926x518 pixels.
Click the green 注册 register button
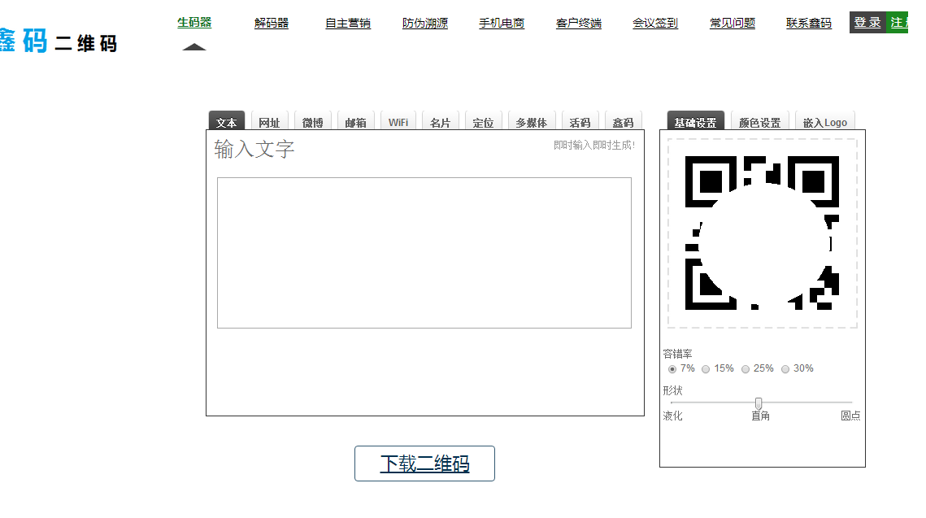pos(897,23)
